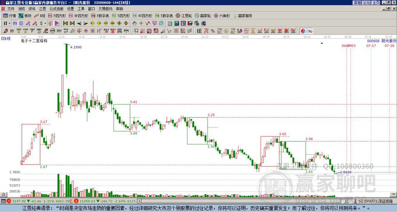Viewport: 397px width, 212px height.
Task: Select the red pen drawing tool
Action: click(x=5, y=31)
